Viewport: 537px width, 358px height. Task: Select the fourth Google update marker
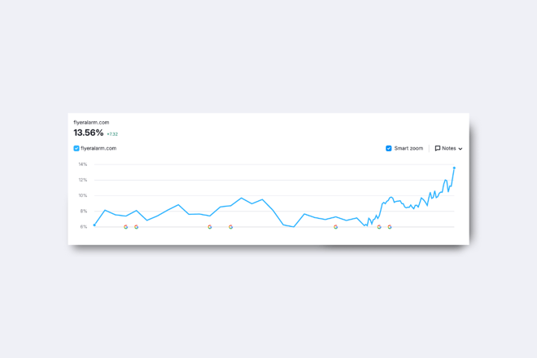click(231, 227)
